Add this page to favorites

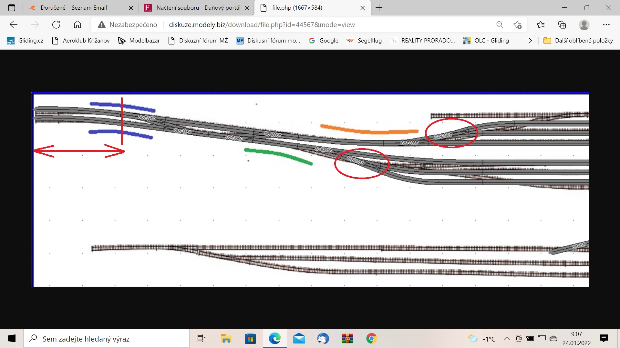pyautogui.click(x=517, y=25)
